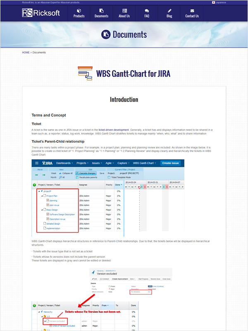Click the magnifier All view icon
This screenshot has height=331, width=248.
click(60, 177)
